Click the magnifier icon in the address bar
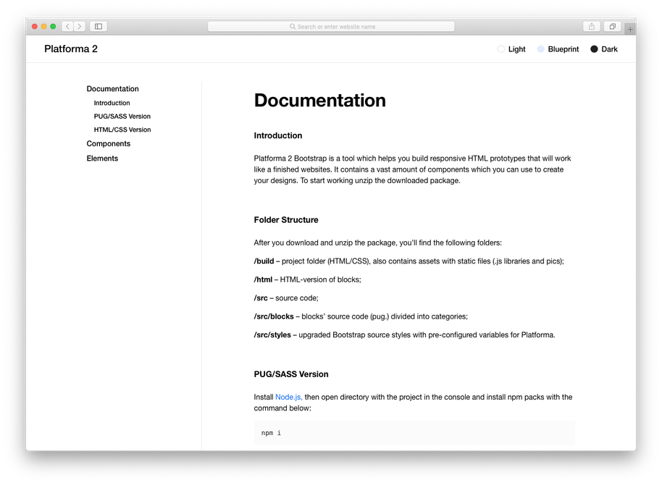Screen dimensions: 662x485 (x=291, y=26)
